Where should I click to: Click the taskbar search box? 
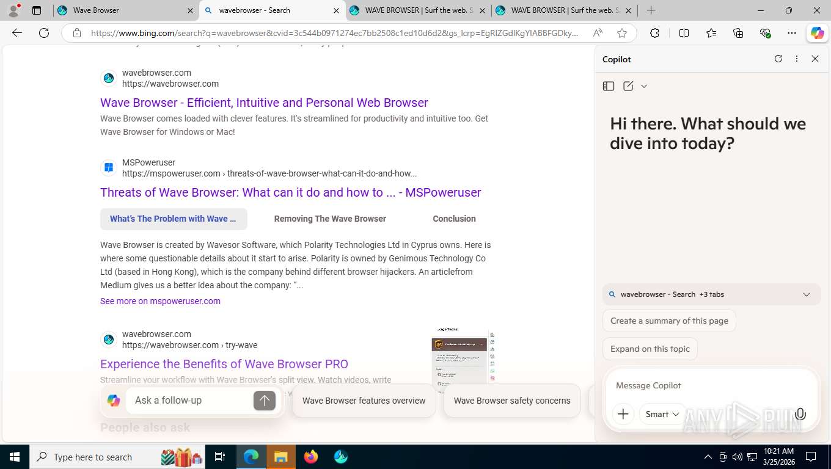[116, 457]
